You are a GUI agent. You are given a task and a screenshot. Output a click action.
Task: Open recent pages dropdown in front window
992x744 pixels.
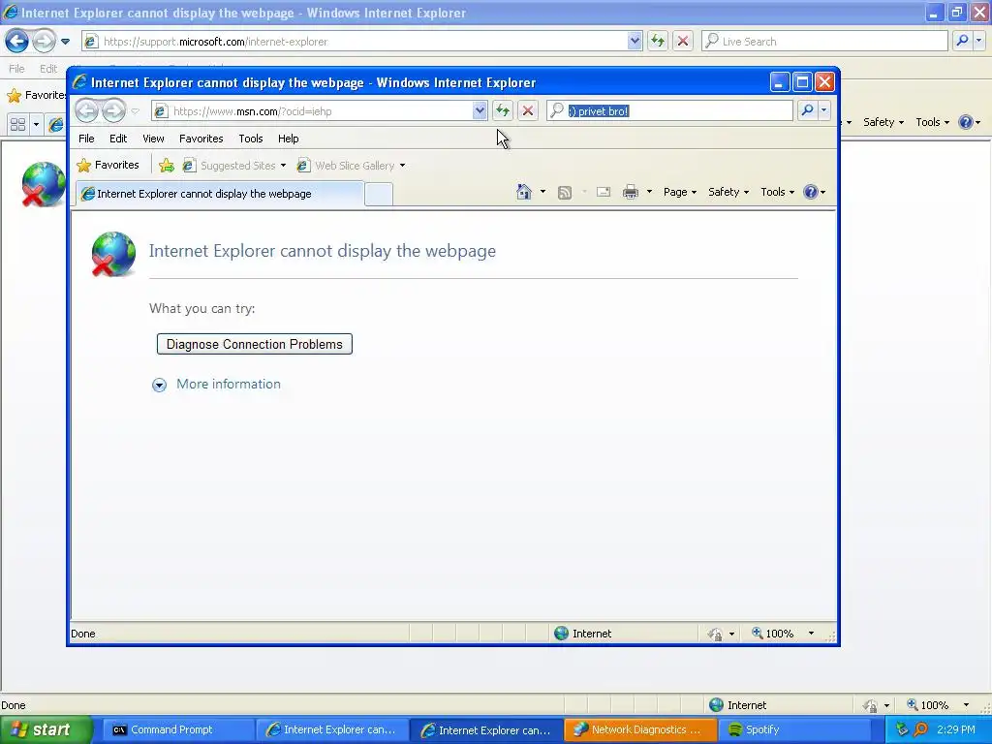click(x=136, y=111)
